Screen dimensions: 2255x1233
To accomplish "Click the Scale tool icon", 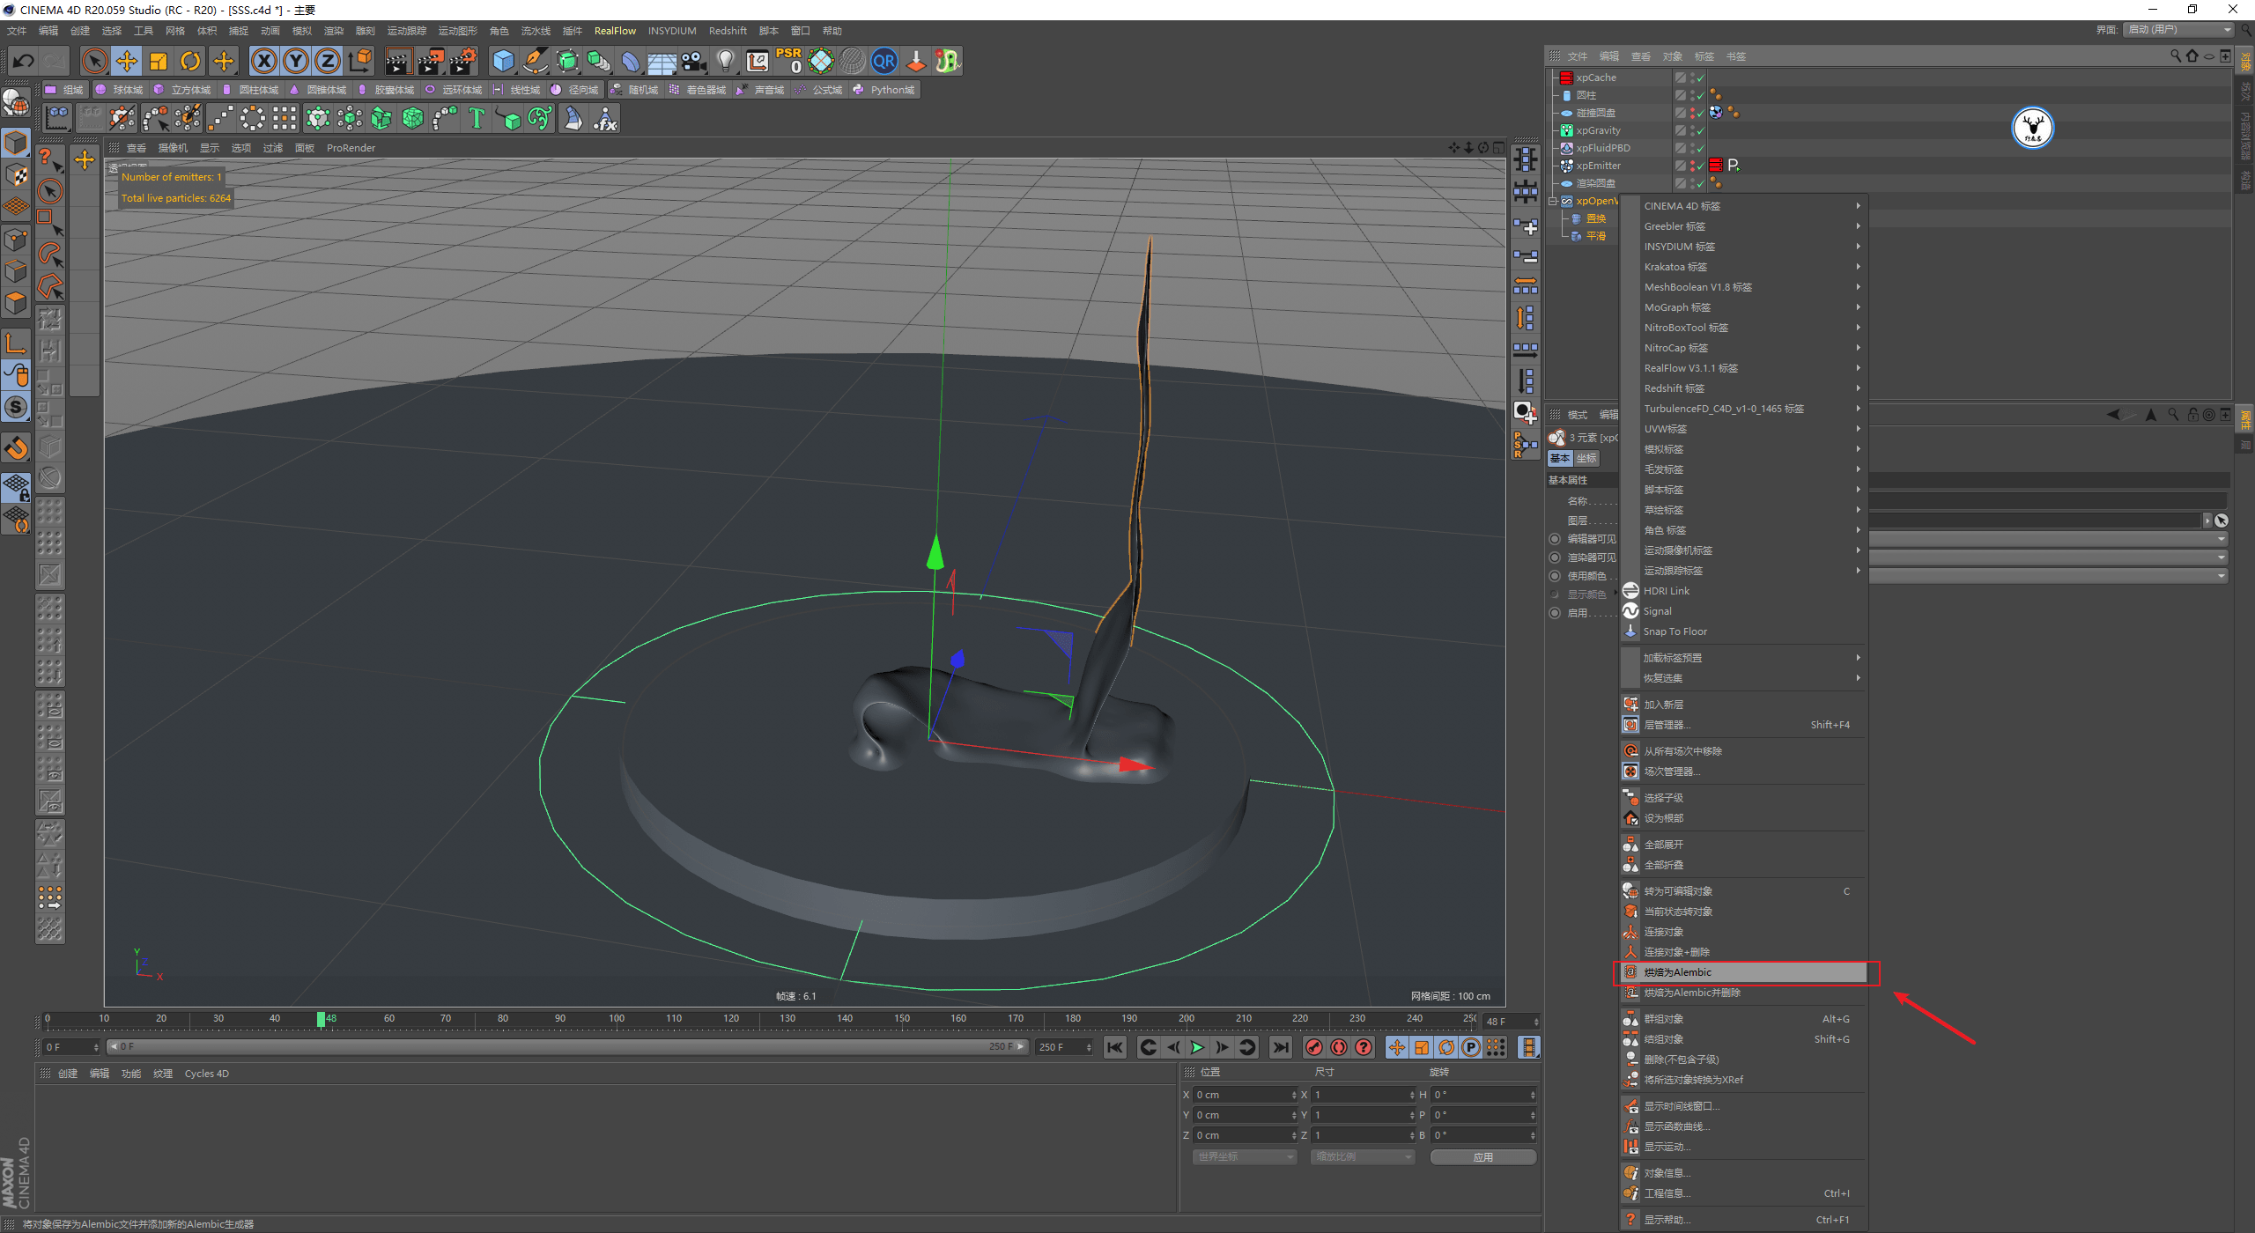I will (159, 61).
